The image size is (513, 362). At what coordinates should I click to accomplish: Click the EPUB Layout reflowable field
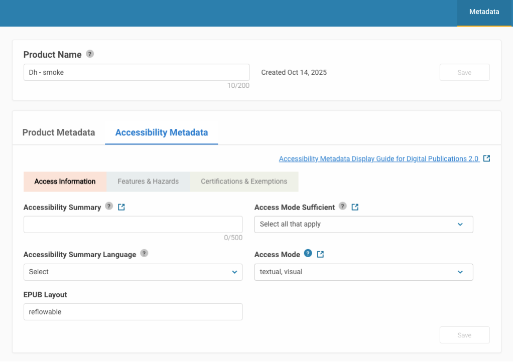tap(133, 311)
